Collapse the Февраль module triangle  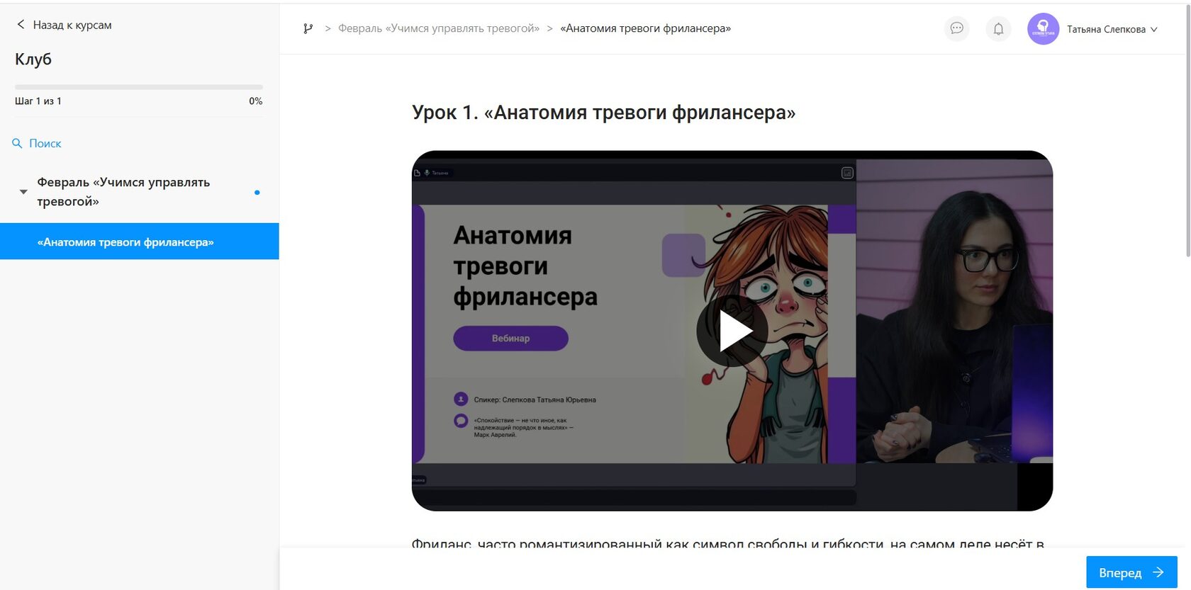[x=23, y=192]
